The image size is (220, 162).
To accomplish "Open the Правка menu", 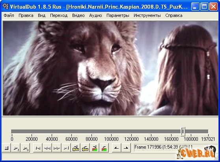I will (x=26, y=15).
